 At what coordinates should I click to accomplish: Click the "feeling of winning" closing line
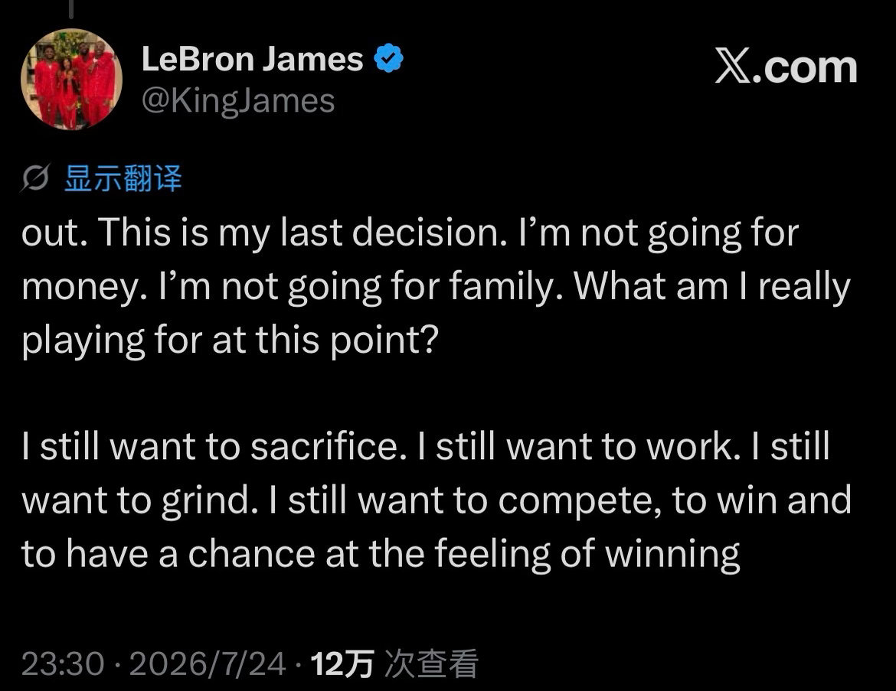click(x=587, y=554)
